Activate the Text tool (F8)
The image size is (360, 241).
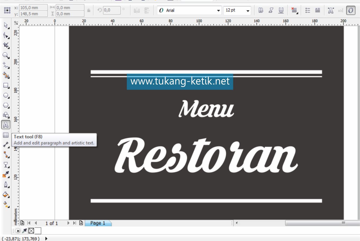point(6,125)
